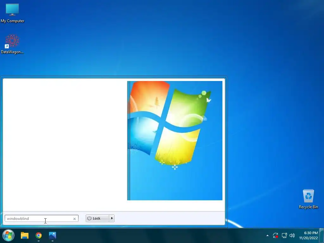Screen dimensions: 324x243
Task: Click the Windows Start orb
Action: pyautogui.click(x=8, y=235)
